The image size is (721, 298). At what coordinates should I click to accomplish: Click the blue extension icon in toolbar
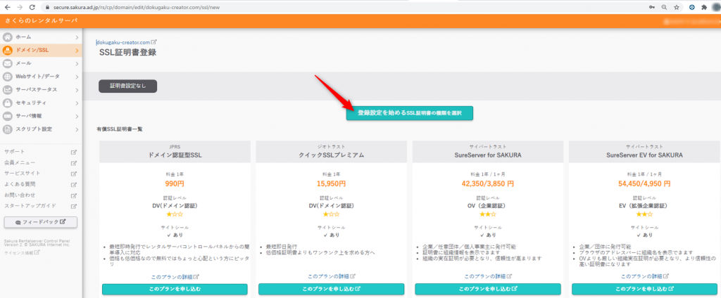point(691,7)
